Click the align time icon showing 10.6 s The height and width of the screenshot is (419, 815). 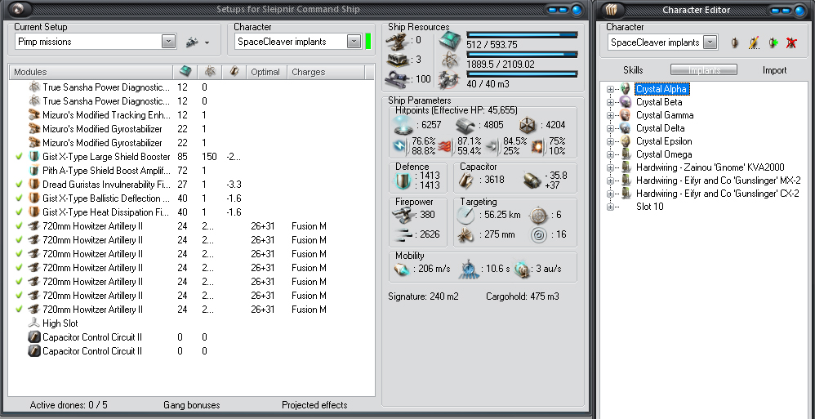pyautogui.click(x=470, y=269)
